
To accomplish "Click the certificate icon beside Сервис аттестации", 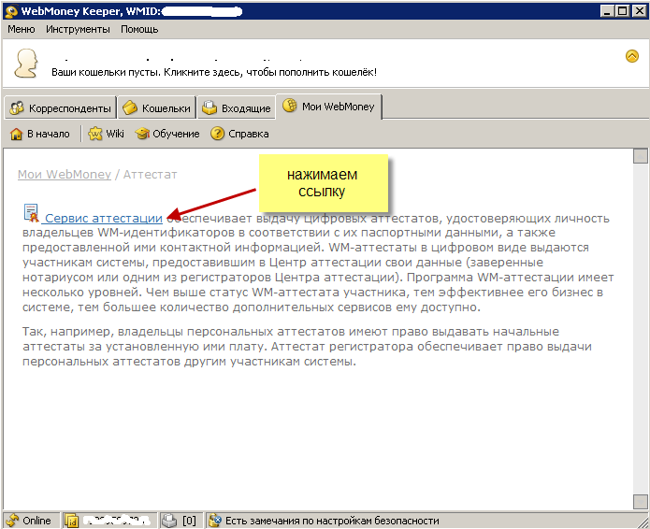I will [31, 212].
